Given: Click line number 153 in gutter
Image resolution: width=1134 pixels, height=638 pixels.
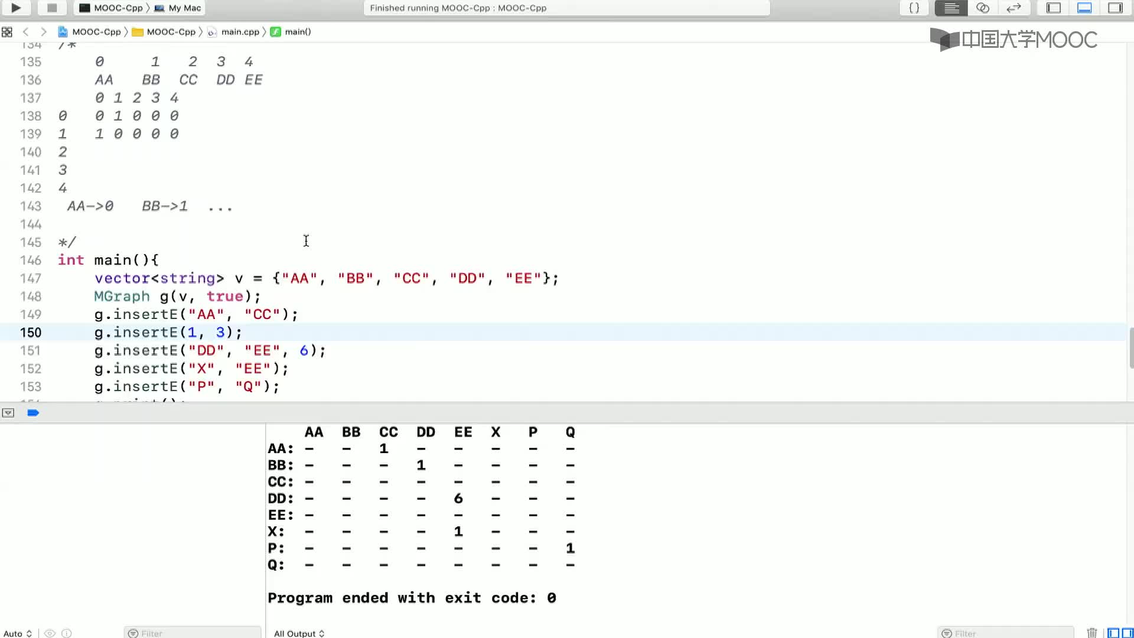Looking at the screenshot, I should tap(31, 387).
